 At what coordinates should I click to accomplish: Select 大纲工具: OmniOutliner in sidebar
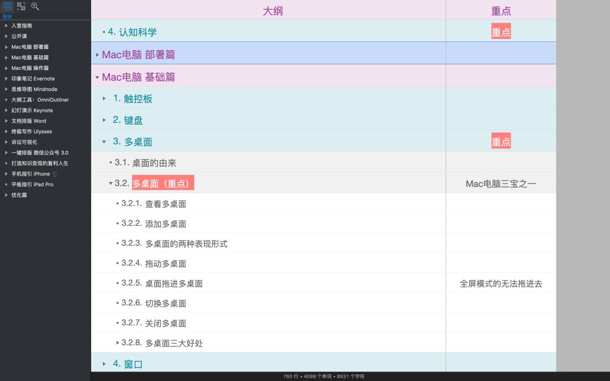pyautogui.click(x=40, y=100)
